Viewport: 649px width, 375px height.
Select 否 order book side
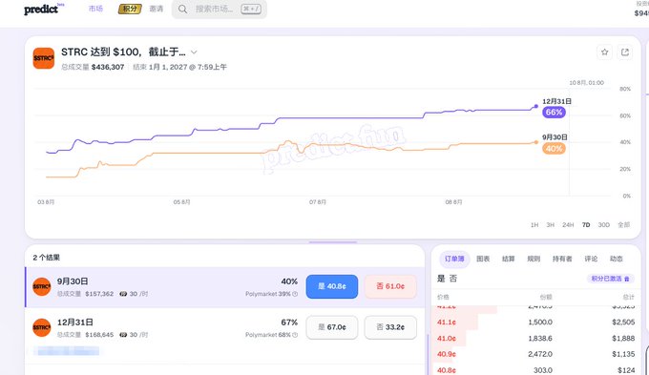pyautogui.click(x=453, y=279)
